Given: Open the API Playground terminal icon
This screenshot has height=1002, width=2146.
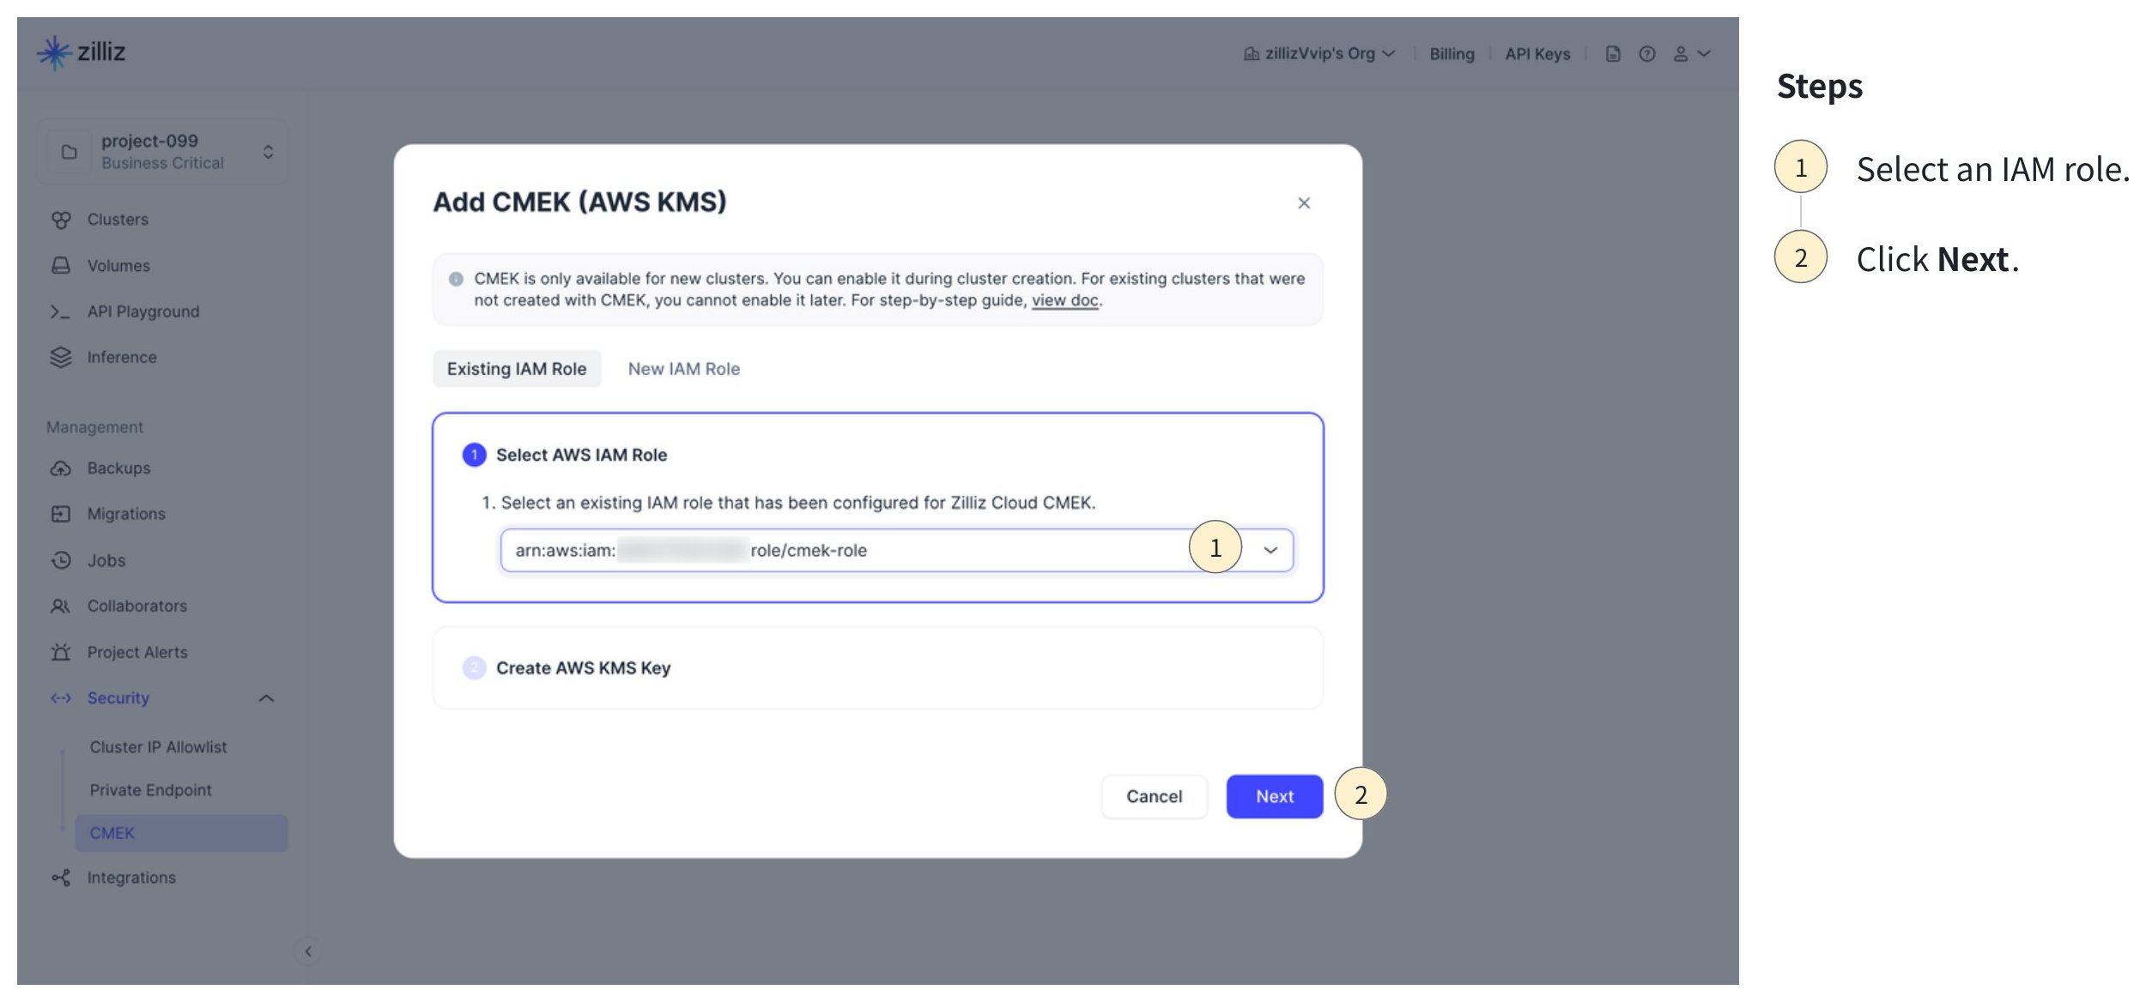Looking at the screenshot, I should coord(59,312).
